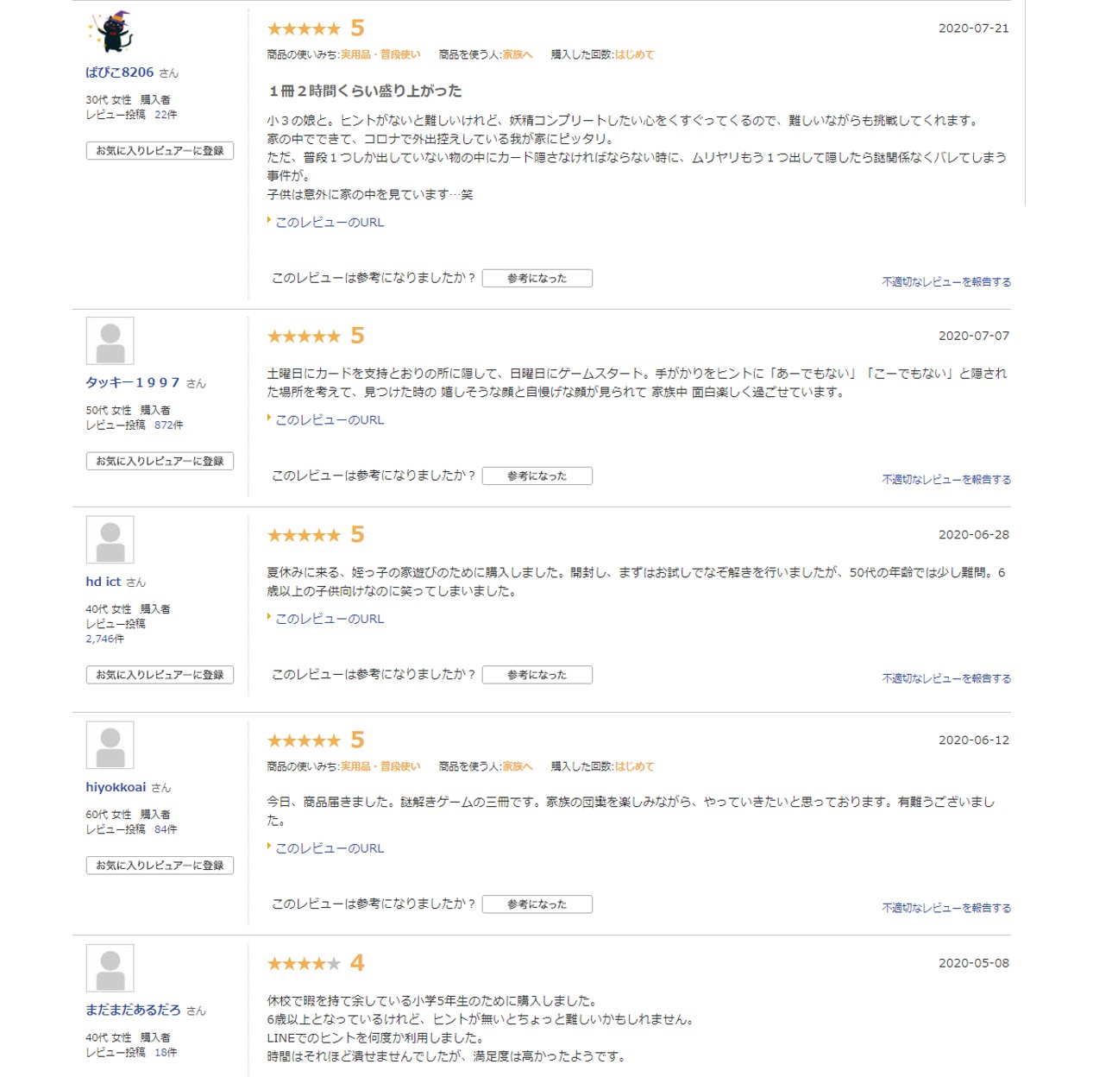Click five-star rating on 2020-07-21 review
The height and width of the screenshot is (1077, 1093).
click(x=304, y=29)
